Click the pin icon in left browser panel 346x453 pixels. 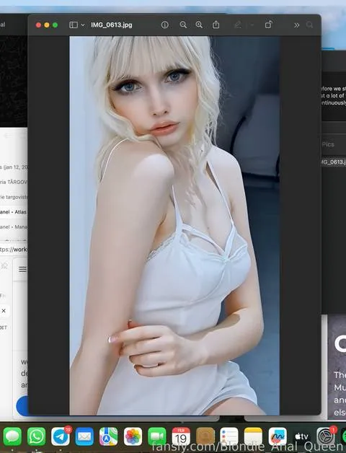click(x=4, y=266)
